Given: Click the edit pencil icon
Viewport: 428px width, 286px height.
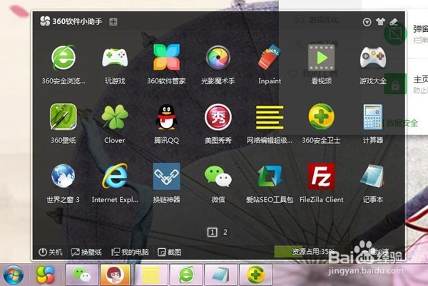Looking at the screenshot, I should pyautogui.click(x=393, y=21).
